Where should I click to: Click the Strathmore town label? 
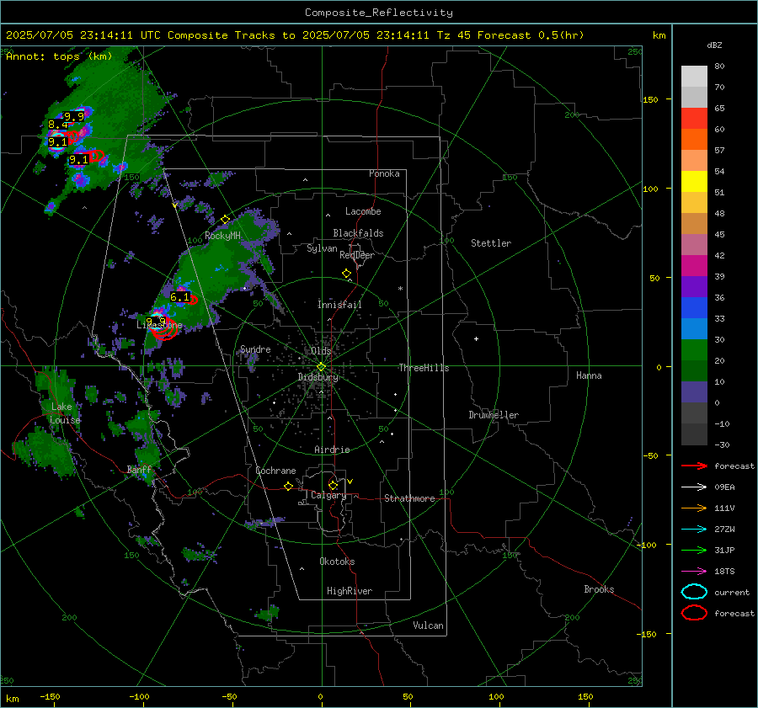coord(409,498)
